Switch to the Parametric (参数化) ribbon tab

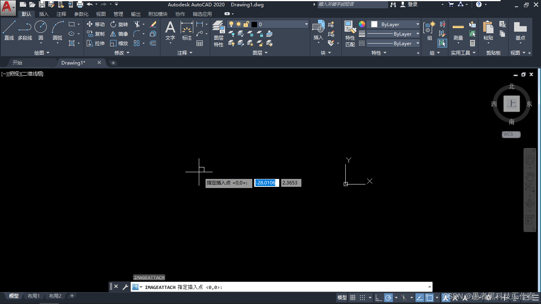pos(81,14)
